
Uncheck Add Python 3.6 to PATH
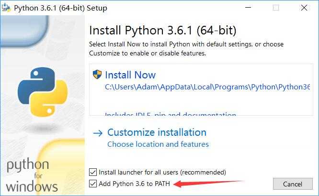93,184
